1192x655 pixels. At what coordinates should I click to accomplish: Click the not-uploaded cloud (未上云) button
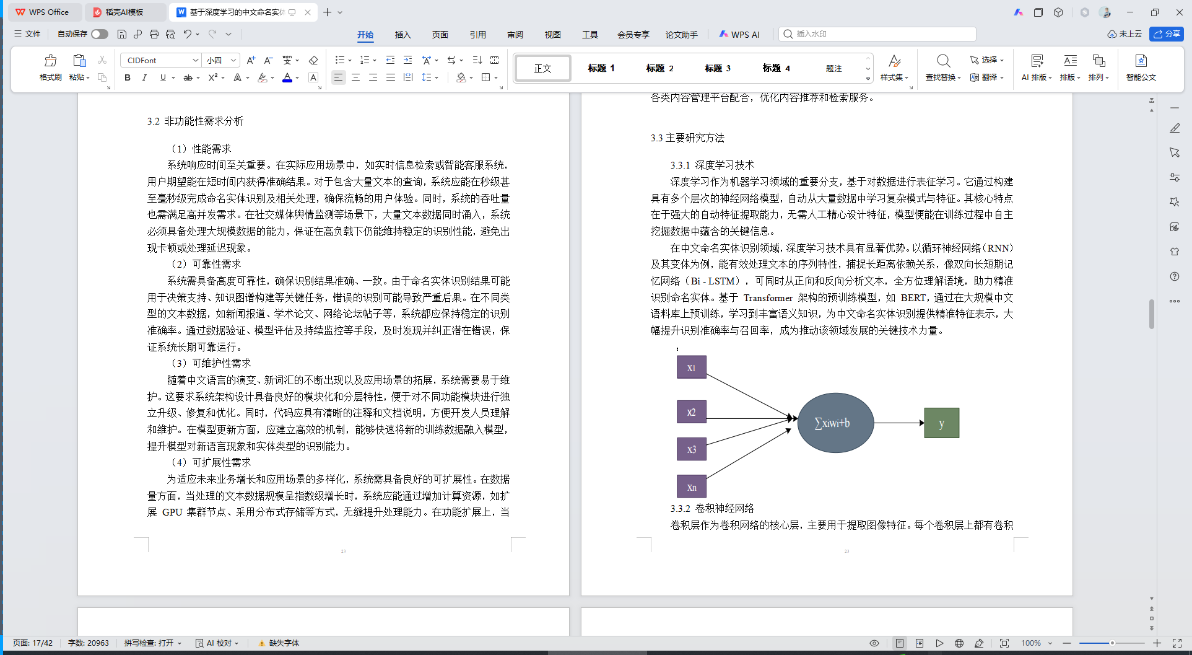pyautogui.click(x=1125, y=34)
